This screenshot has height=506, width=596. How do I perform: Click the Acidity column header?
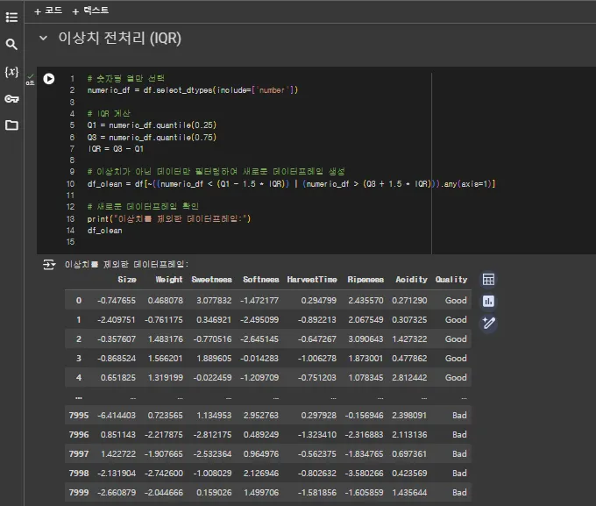coord(412,280)
